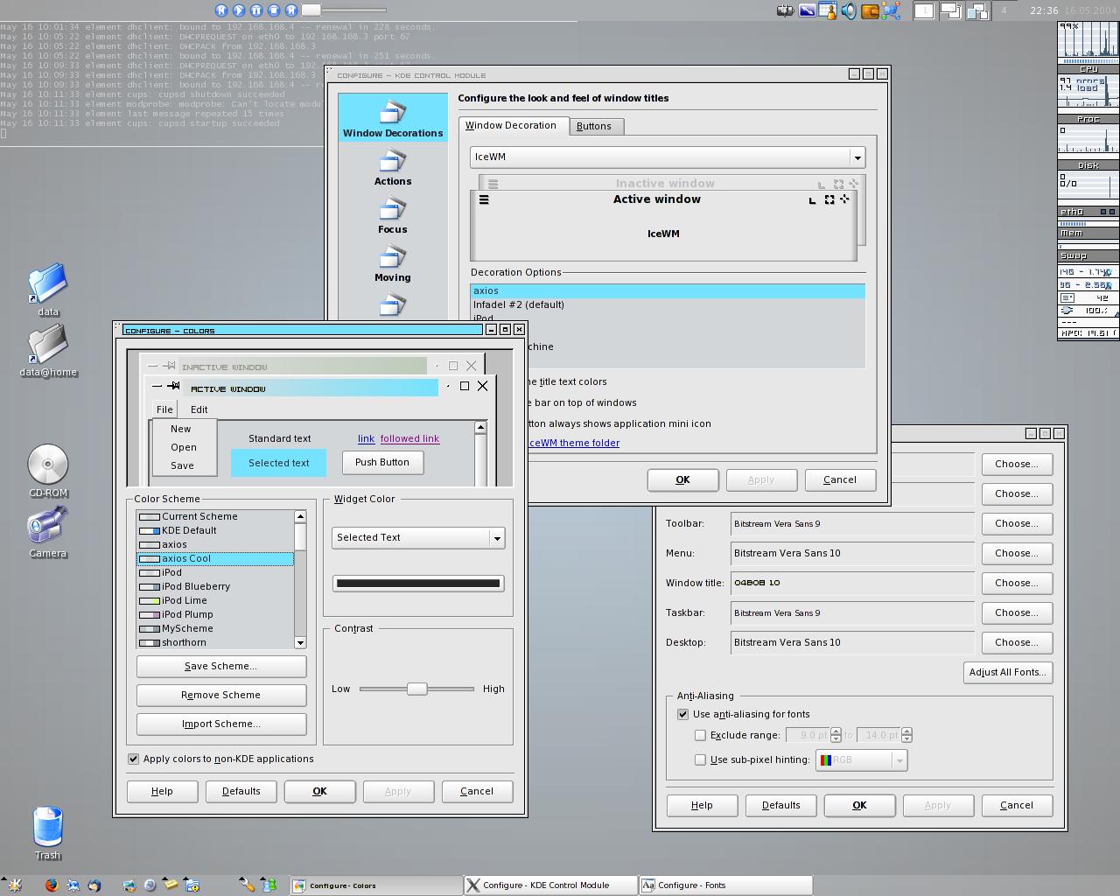
Task: Click the media seek slider in top panel
Action: (345, 10)
